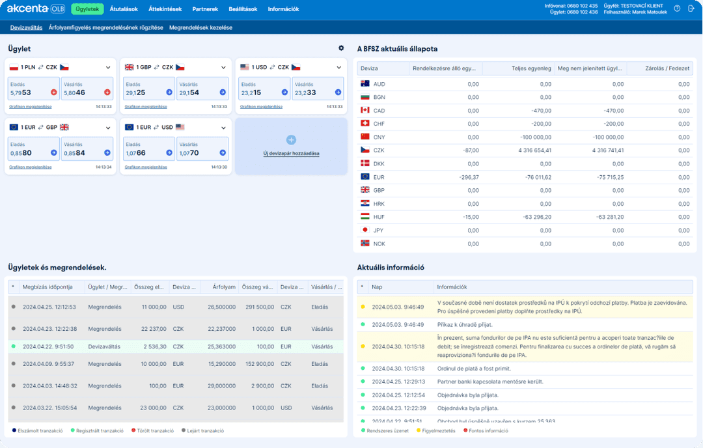
Task: Open the gear settings on the Ügylet panel
Action: click(340, 48)
